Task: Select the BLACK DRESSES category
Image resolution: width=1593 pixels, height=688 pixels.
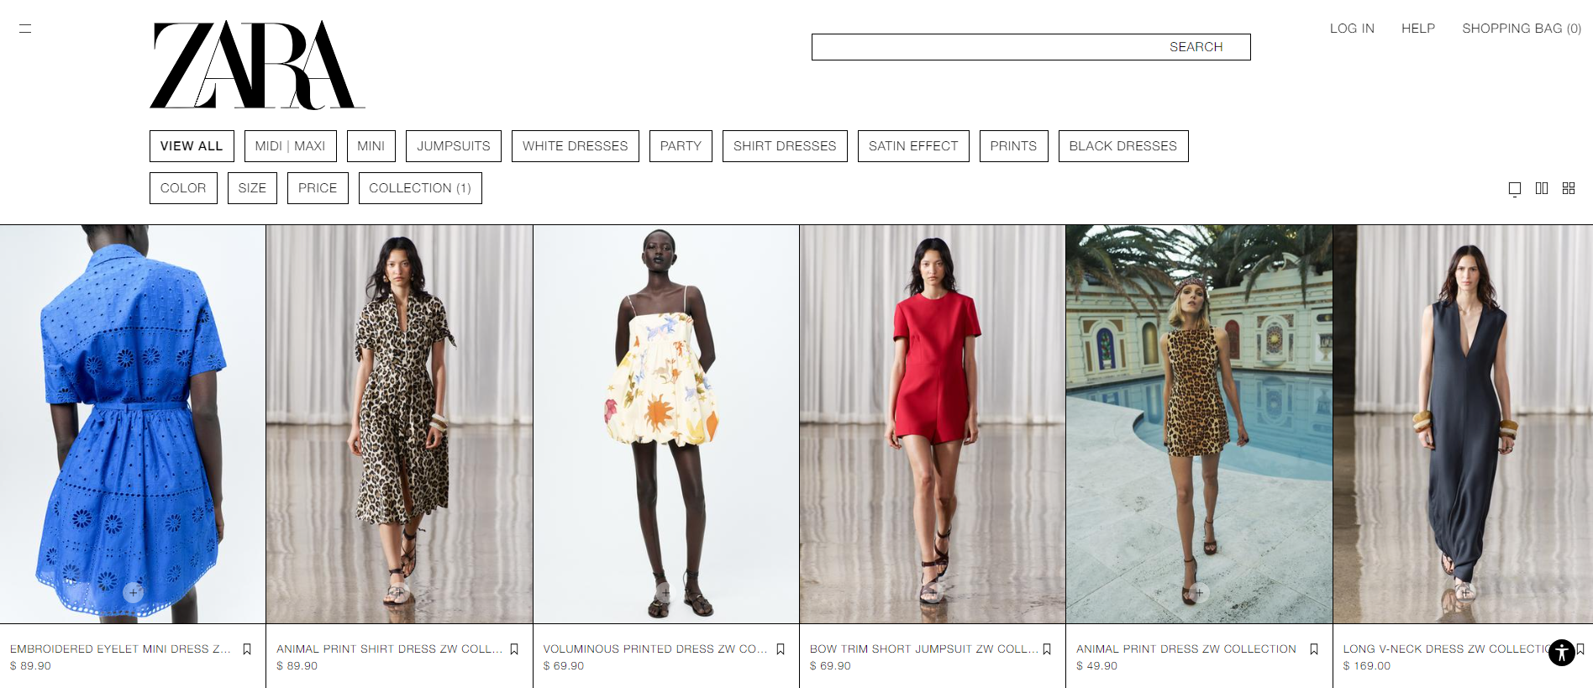Action: (1123, 146)
